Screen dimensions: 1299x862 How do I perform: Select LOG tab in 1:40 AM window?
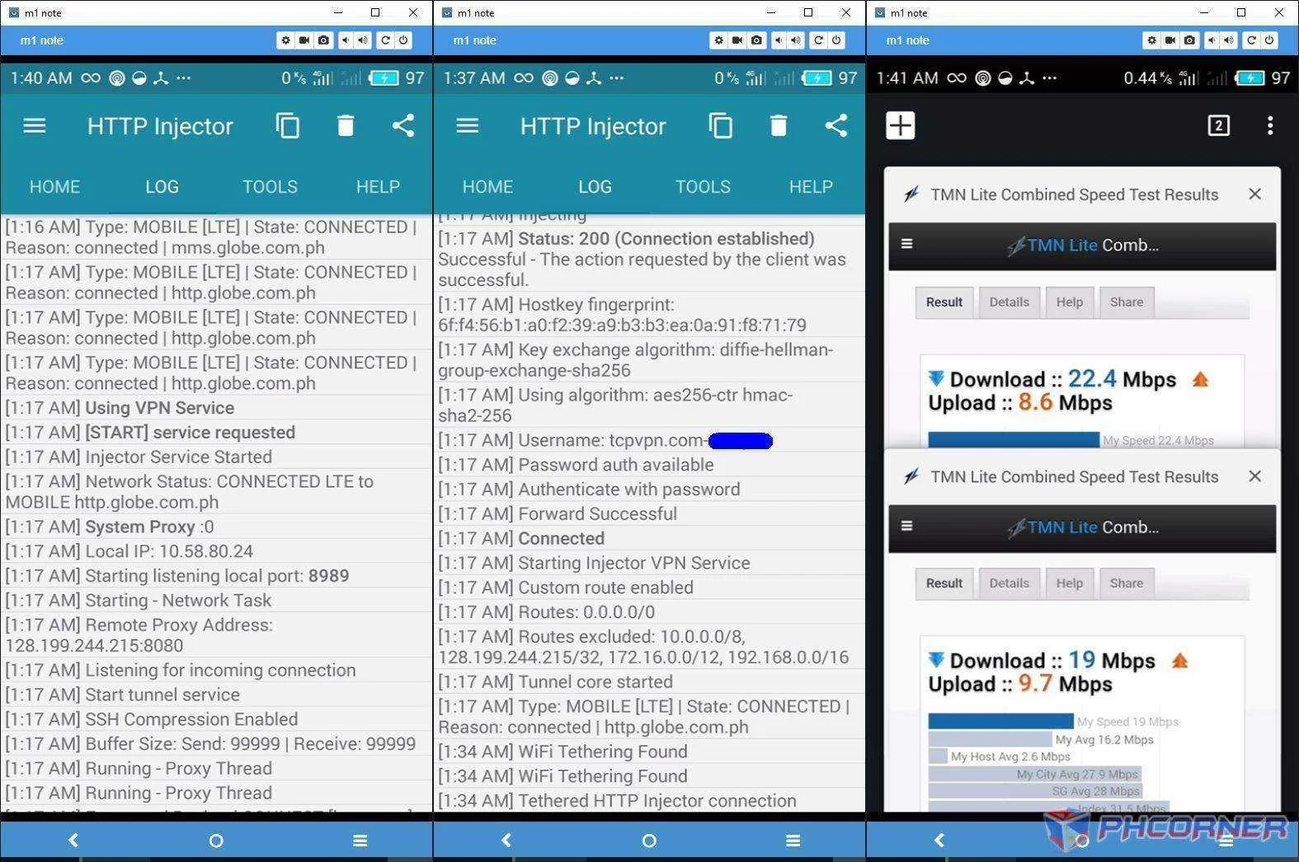pos(162,187)
